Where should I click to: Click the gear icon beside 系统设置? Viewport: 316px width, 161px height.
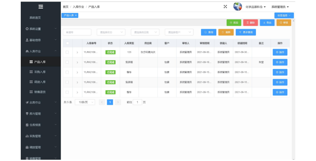tap(27, 29)
